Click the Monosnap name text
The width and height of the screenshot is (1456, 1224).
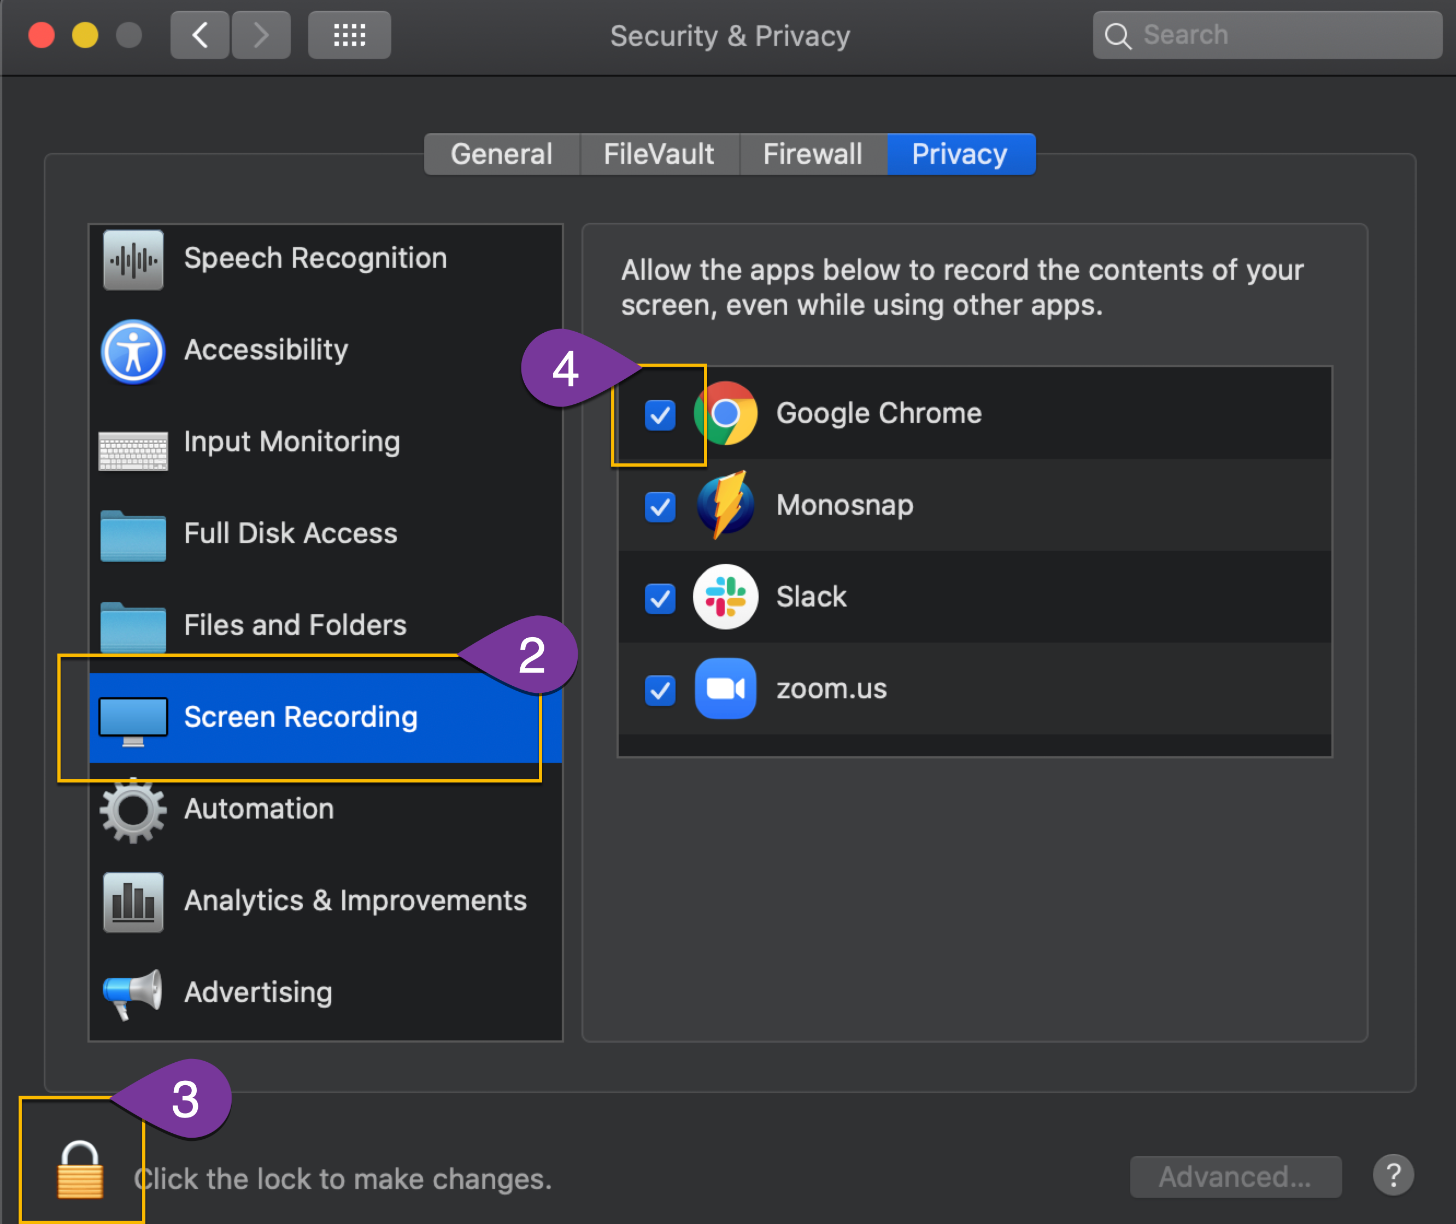[x=844, y=505]
